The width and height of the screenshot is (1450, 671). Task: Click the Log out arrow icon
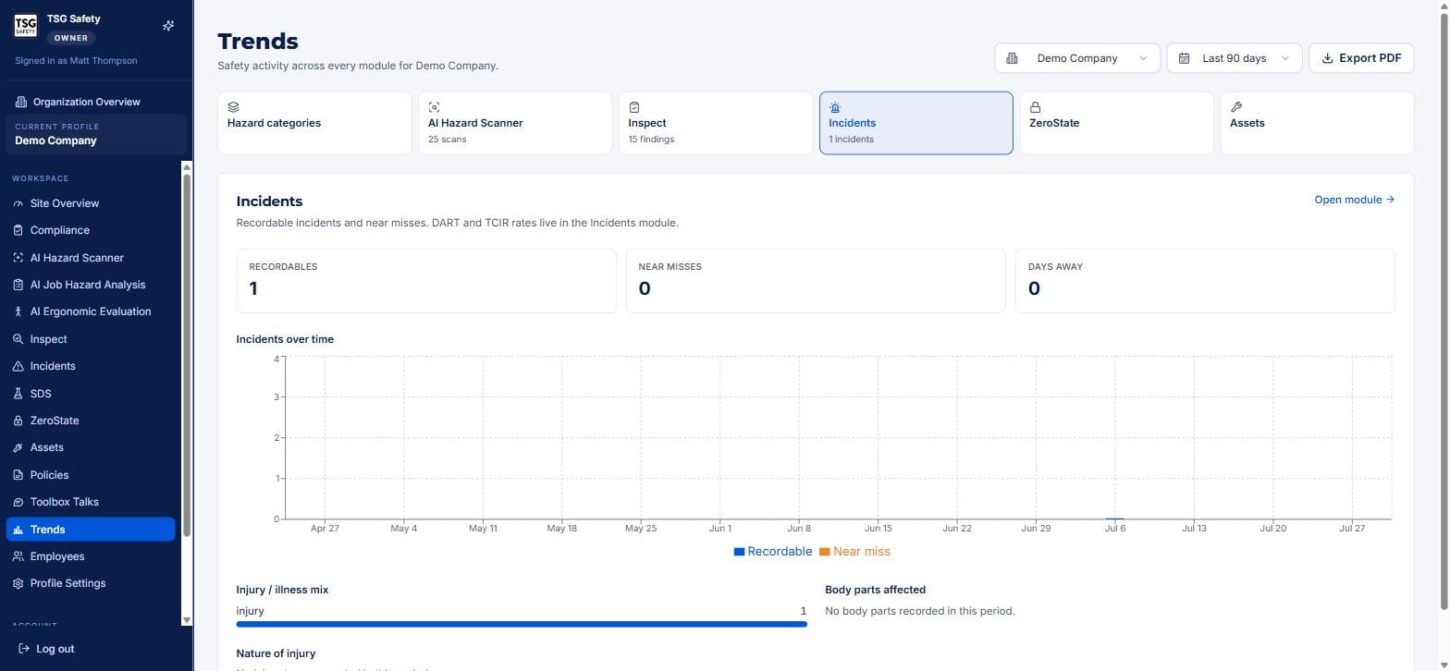(x=24, y=649)
